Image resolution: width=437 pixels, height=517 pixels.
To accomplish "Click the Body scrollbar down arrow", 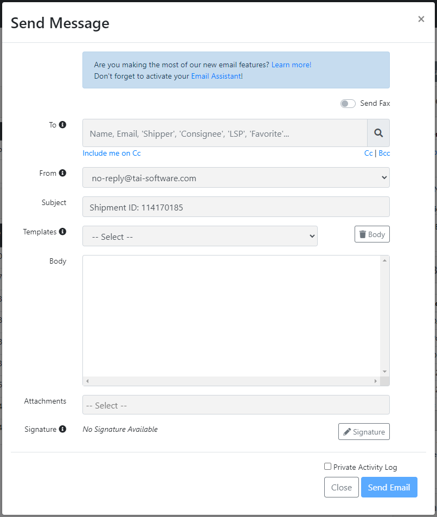I will click(x=384, y=372).
